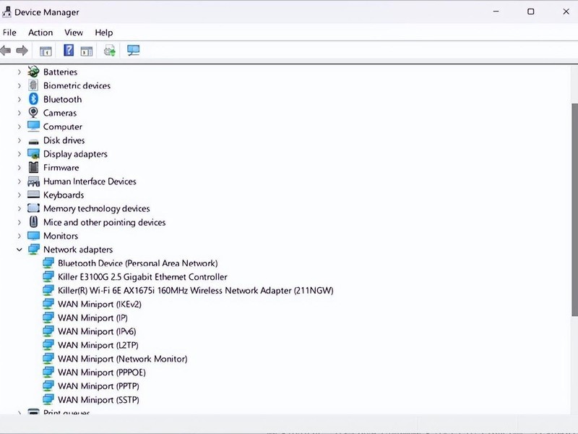Click the Show/Hide console tree toolbar icon
The height and width of the screenshot is (434, 578).
pos(46,51)
